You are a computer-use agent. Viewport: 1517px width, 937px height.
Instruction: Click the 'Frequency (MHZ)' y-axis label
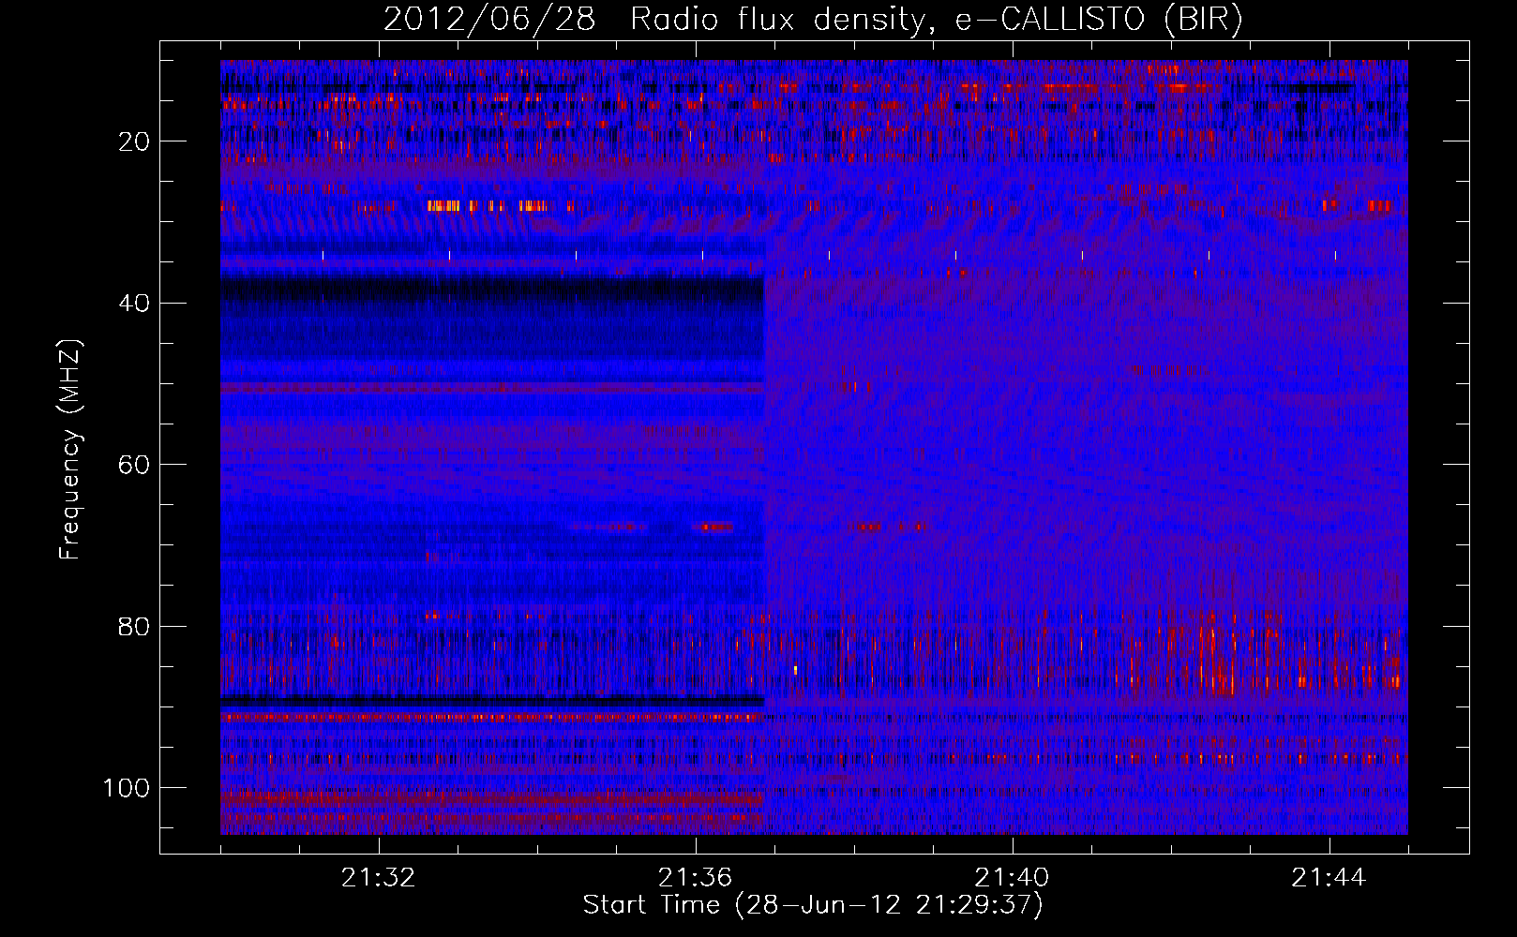70,450
